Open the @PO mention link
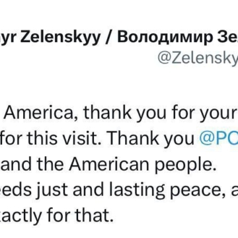The image size is (238, 238). point(219,140)
